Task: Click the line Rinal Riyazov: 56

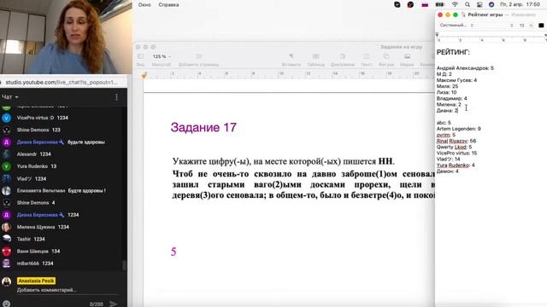Action: 456,141
